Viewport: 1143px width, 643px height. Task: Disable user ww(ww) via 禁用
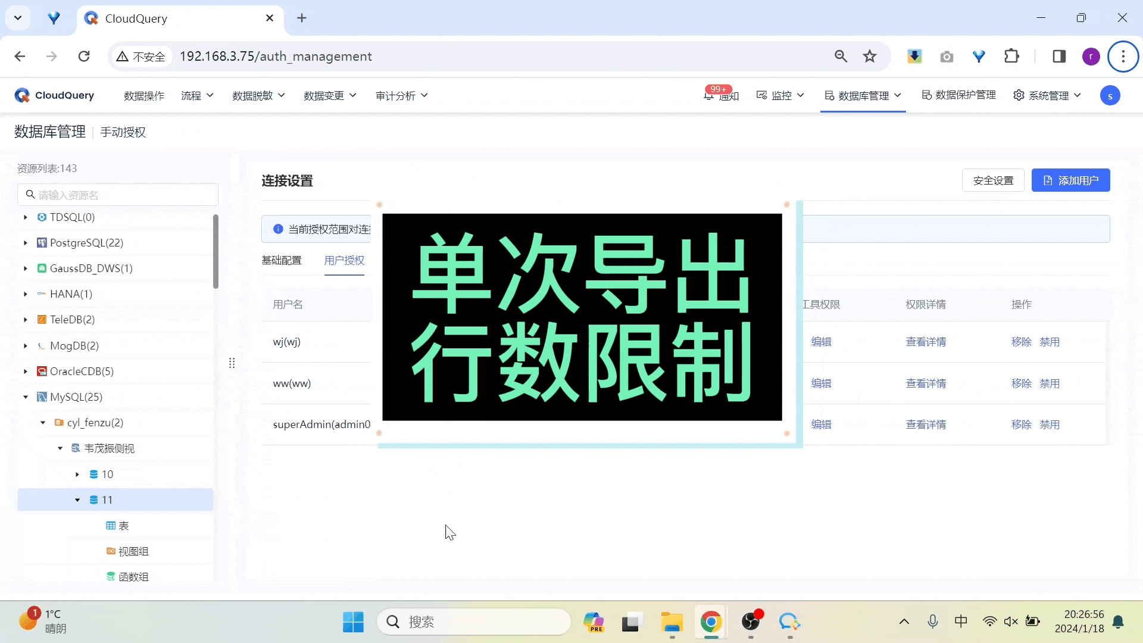(1050, 383)
